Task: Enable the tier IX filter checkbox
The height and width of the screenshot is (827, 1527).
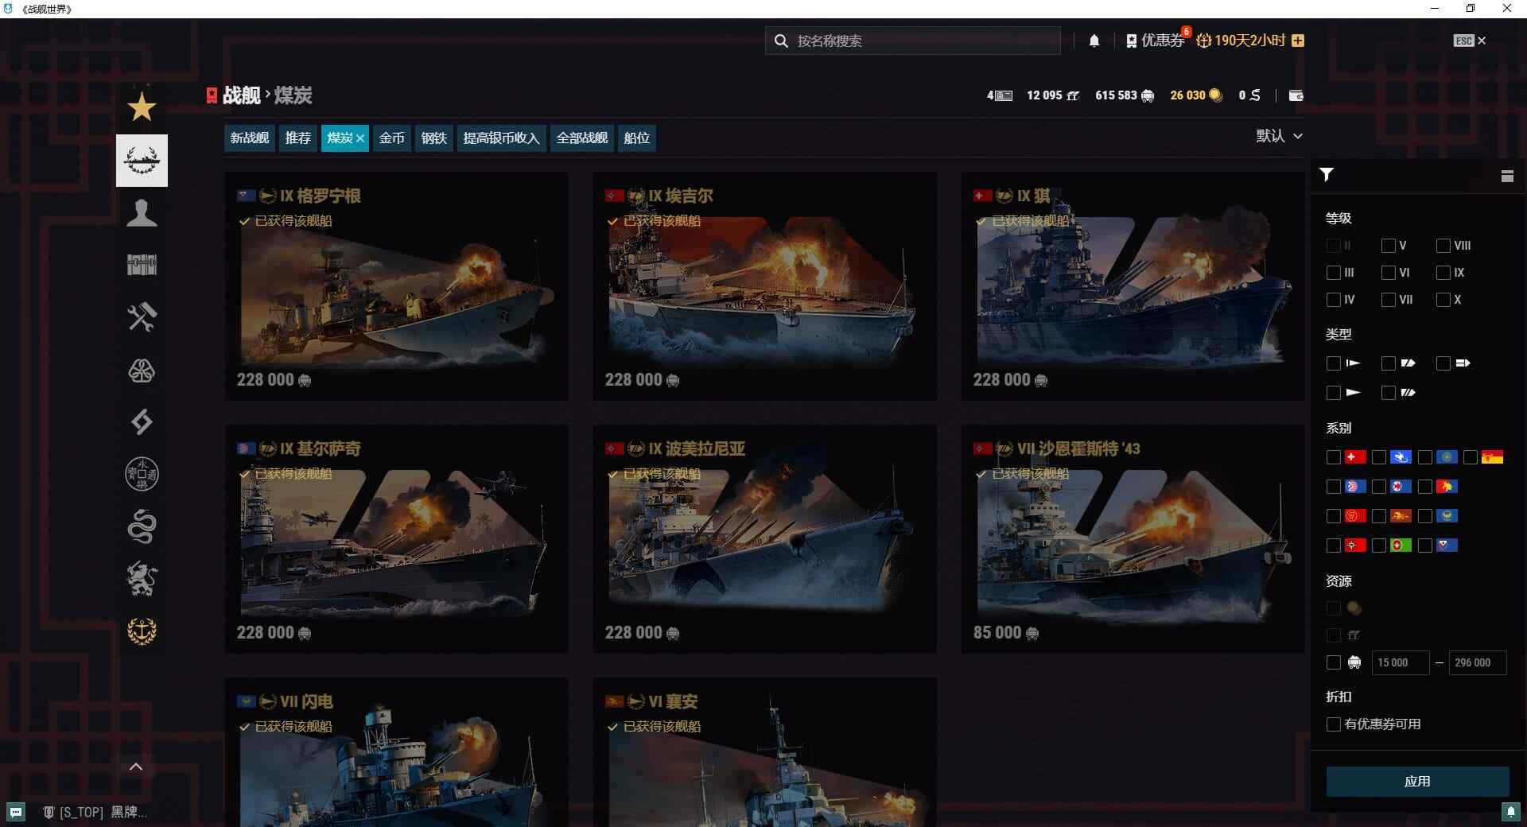Action: (1442, 273)
